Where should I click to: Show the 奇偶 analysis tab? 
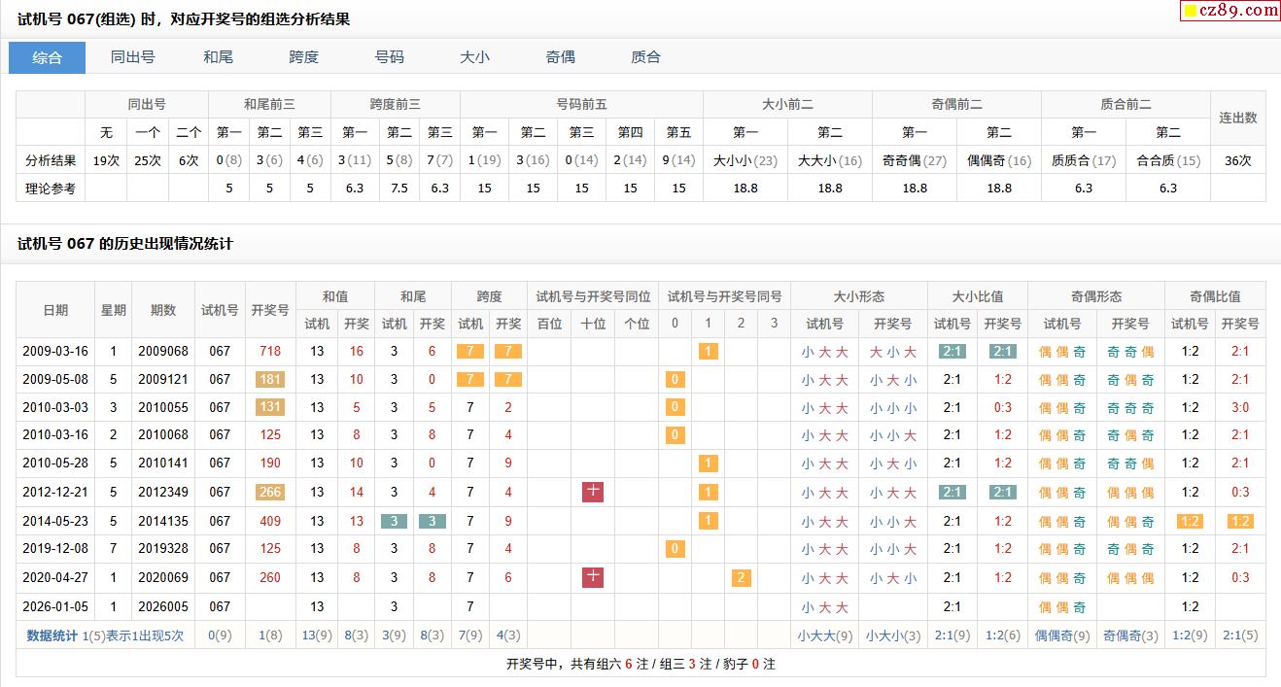tap(560, 57)
